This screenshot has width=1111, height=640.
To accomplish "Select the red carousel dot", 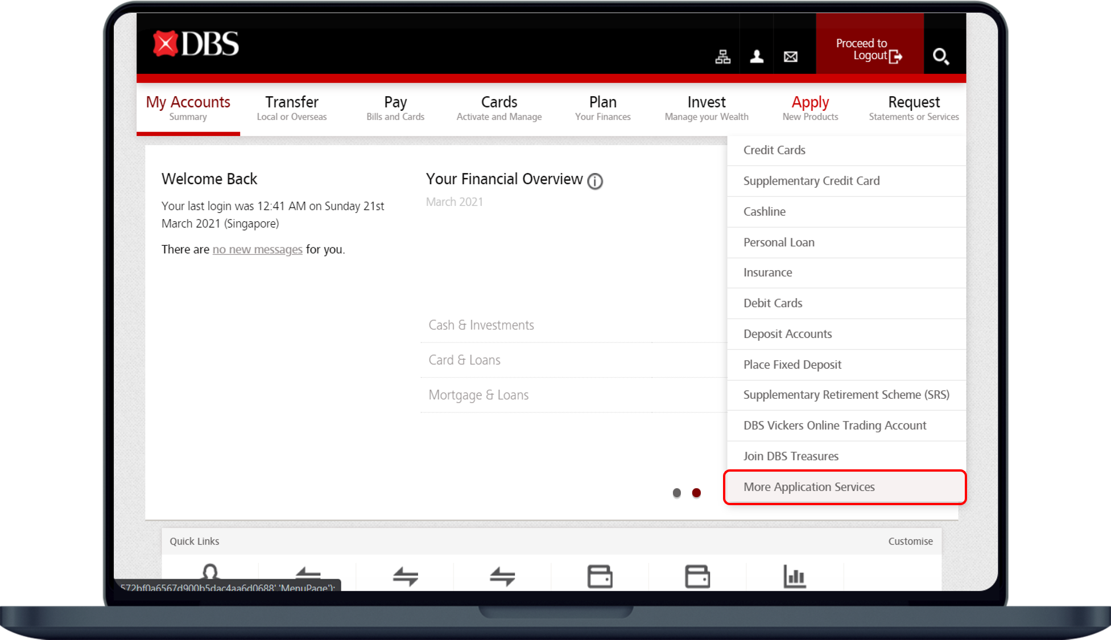I will [696, 493].
